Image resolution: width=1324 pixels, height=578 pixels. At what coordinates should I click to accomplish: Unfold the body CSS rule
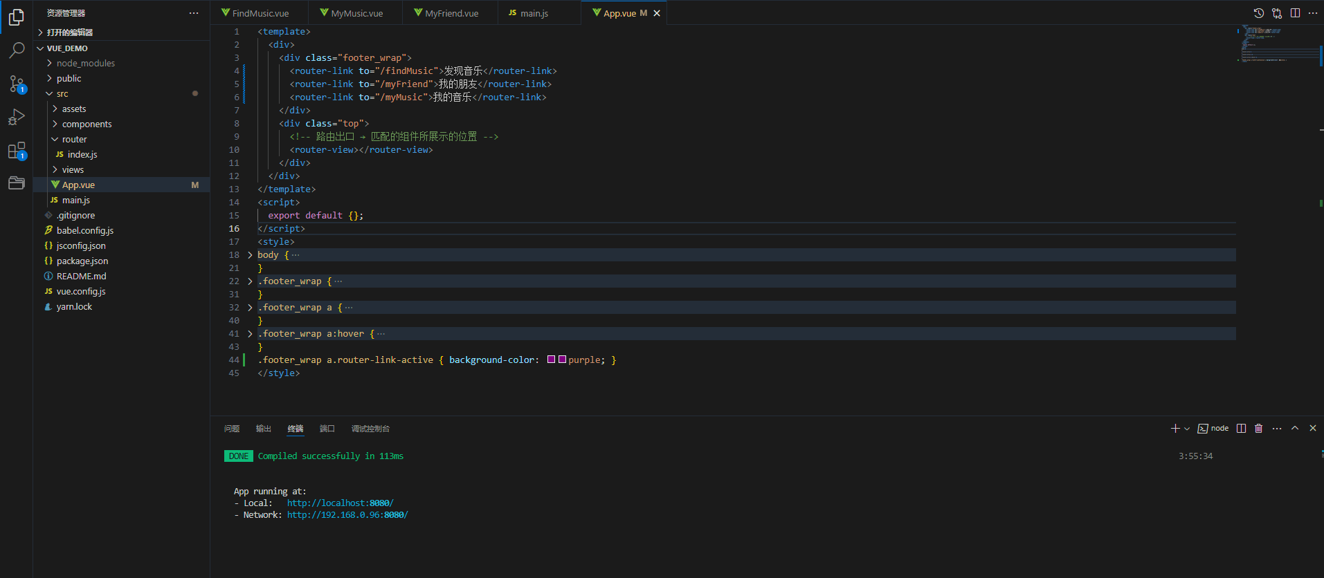(x=250, y=255)
